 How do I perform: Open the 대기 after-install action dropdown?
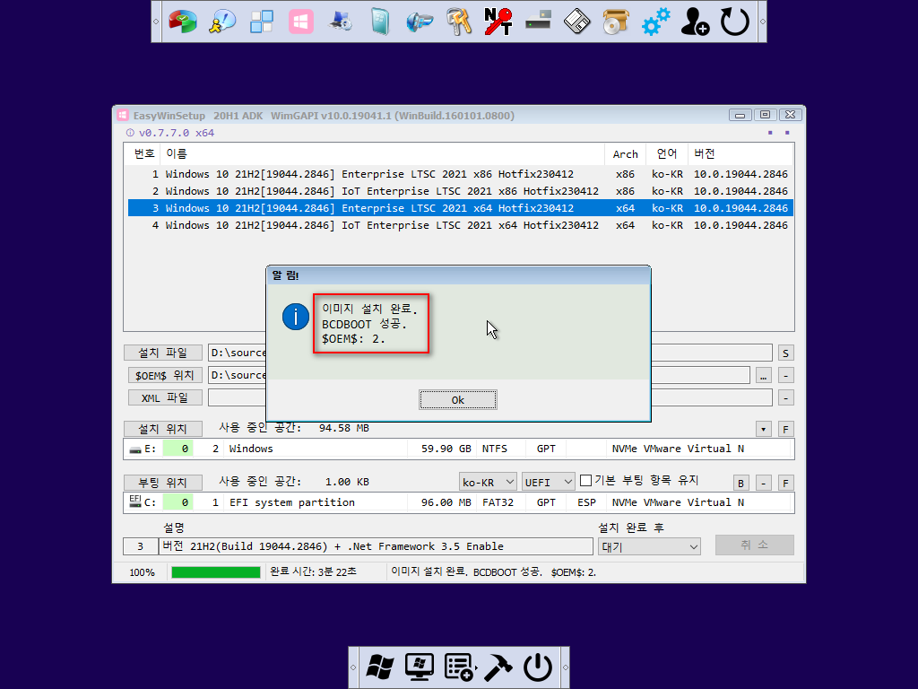(x=649, y=547)
